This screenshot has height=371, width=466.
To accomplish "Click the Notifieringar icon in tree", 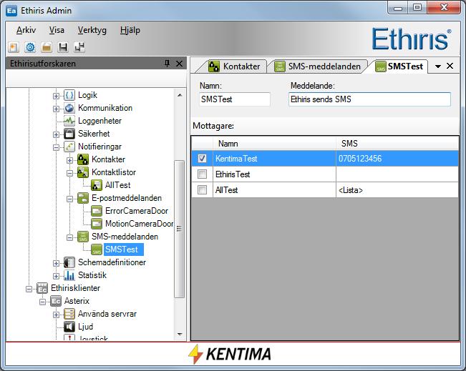I will 69,147.
